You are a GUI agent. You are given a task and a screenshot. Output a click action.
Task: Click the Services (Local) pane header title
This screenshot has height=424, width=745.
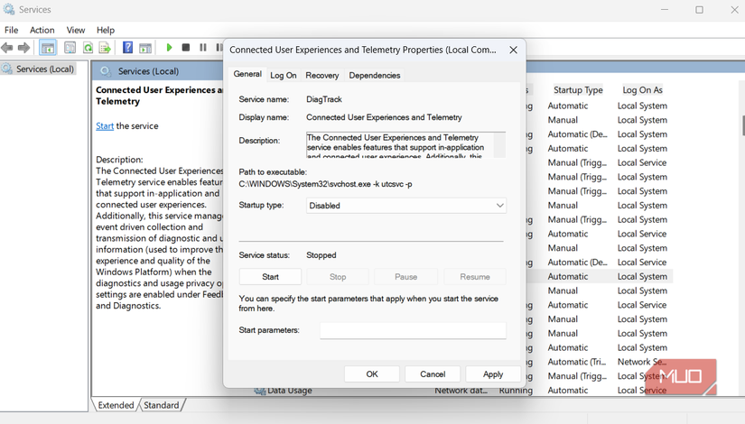point(148,71)
